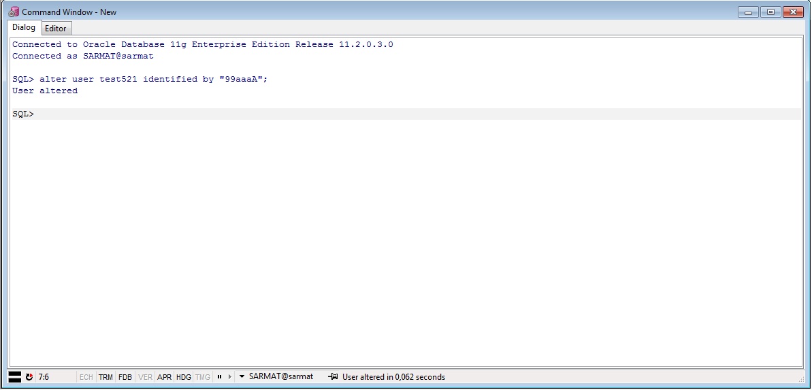Toggle the FDB feedback indicator
The image size is (812, 390).
(x=125, y=377)
